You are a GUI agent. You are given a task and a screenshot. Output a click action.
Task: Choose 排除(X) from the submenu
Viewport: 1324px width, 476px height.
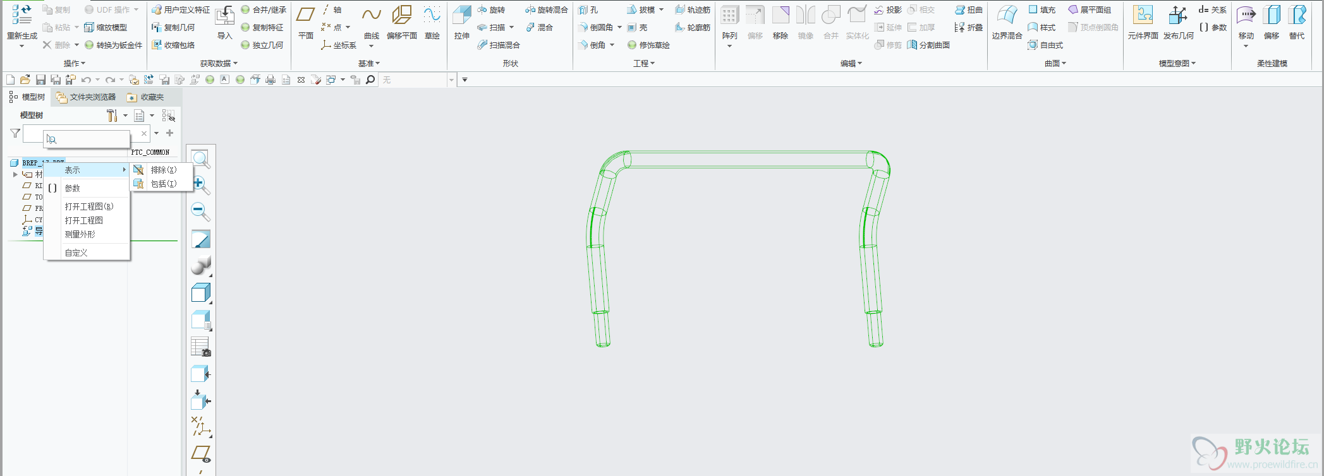tap(162, 170)
